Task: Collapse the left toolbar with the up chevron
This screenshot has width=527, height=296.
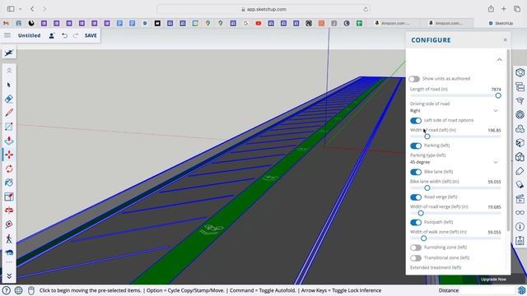Action: point(9,71)
